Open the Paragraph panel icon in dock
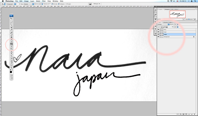198x116 pixels. pyautogui.click(x=156, y=29)
